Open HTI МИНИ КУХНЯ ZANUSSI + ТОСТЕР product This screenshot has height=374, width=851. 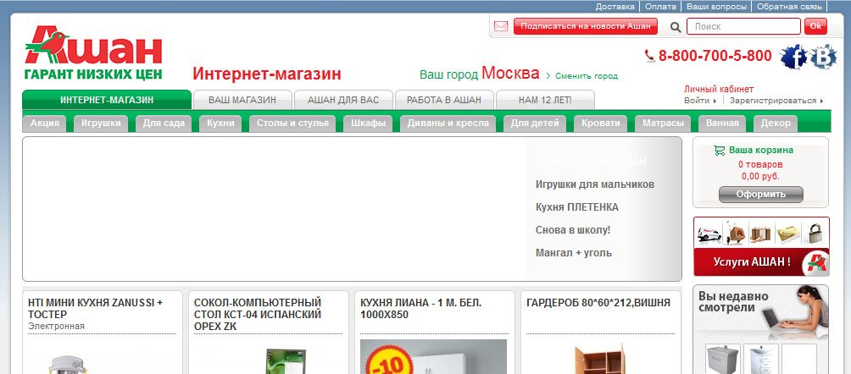tap(96, 308)
